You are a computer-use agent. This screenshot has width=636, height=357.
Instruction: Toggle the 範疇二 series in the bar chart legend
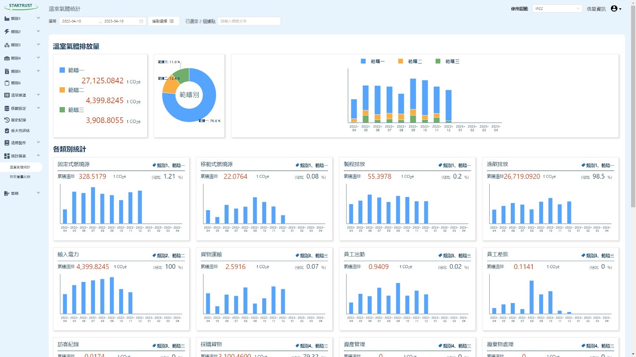tap(410, 61)
